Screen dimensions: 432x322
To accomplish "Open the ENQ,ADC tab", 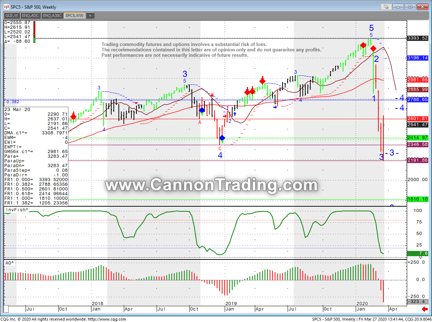I will pyautogui.click(x=31, y=15).
